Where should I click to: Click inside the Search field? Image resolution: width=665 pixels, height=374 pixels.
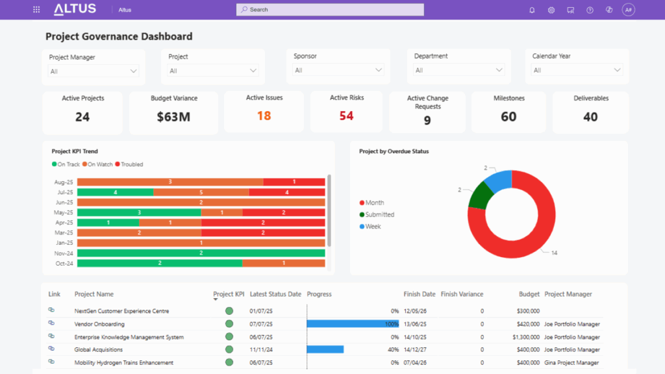point(329,9)
